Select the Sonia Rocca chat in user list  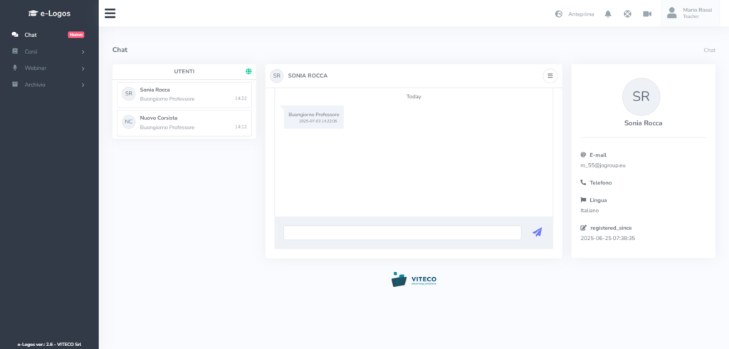pos(184,94)
